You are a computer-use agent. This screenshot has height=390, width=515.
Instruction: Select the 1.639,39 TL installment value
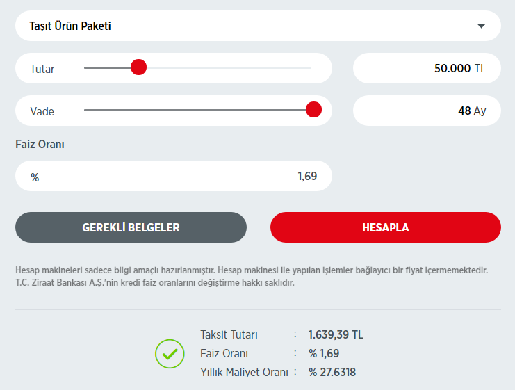(336, 335)
